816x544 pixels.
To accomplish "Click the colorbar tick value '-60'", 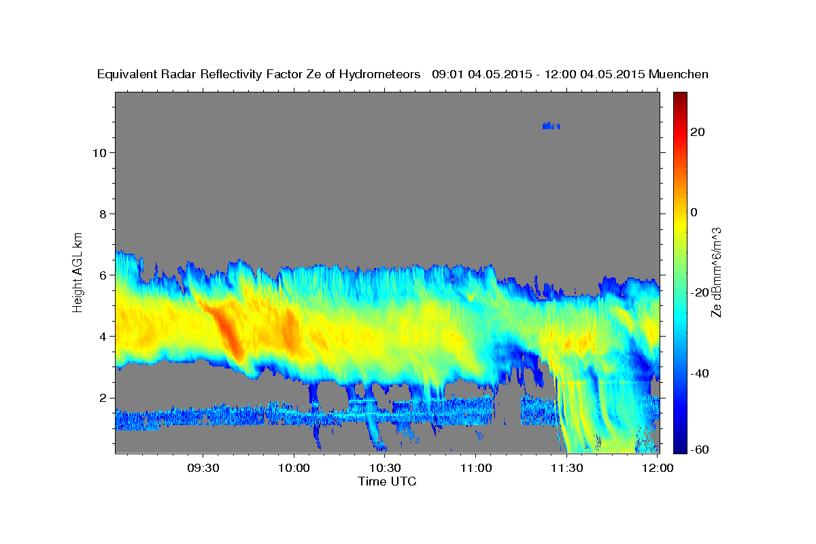I will click(x=698, y=449).
